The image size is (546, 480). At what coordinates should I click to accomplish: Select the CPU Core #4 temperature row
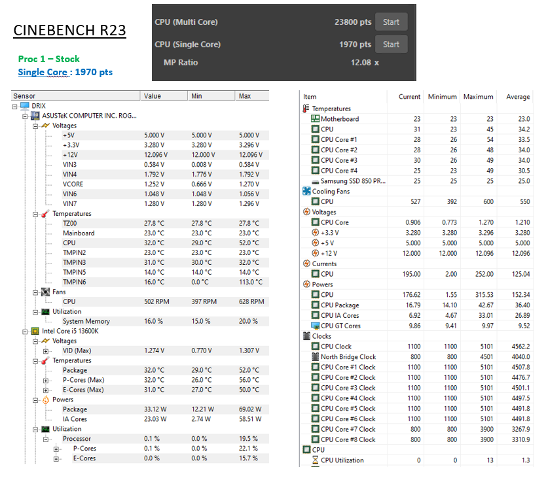click(416, 171)
